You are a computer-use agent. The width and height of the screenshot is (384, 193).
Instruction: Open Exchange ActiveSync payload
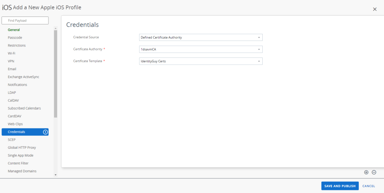click(23, 77)
